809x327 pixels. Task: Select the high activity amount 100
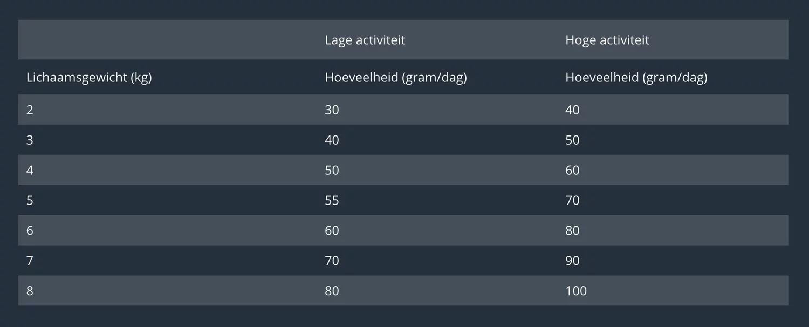click(575, 291)
